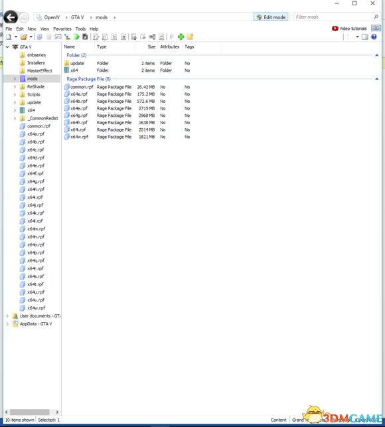Open the Help menu

(x=94, y=29)
